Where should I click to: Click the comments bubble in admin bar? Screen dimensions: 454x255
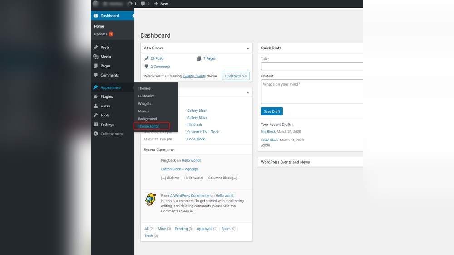point(143,4)
